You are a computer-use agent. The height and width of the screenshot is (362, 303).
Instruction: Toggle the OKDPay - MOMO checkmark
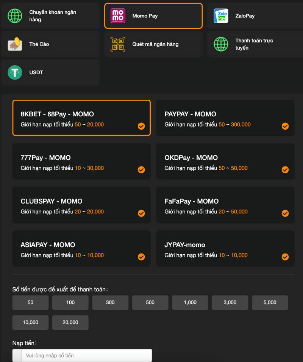(x=285, y=170)
